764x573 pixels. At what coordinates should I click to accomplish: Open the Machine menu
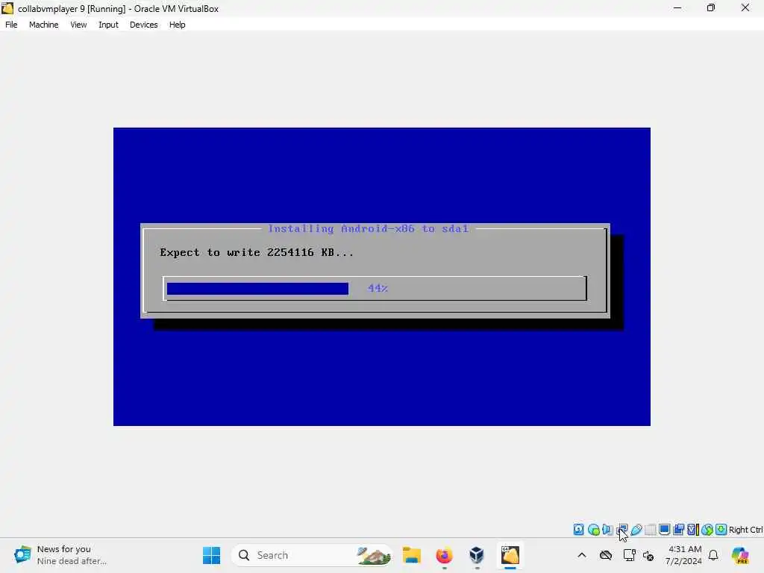click(x=43, y=25)
